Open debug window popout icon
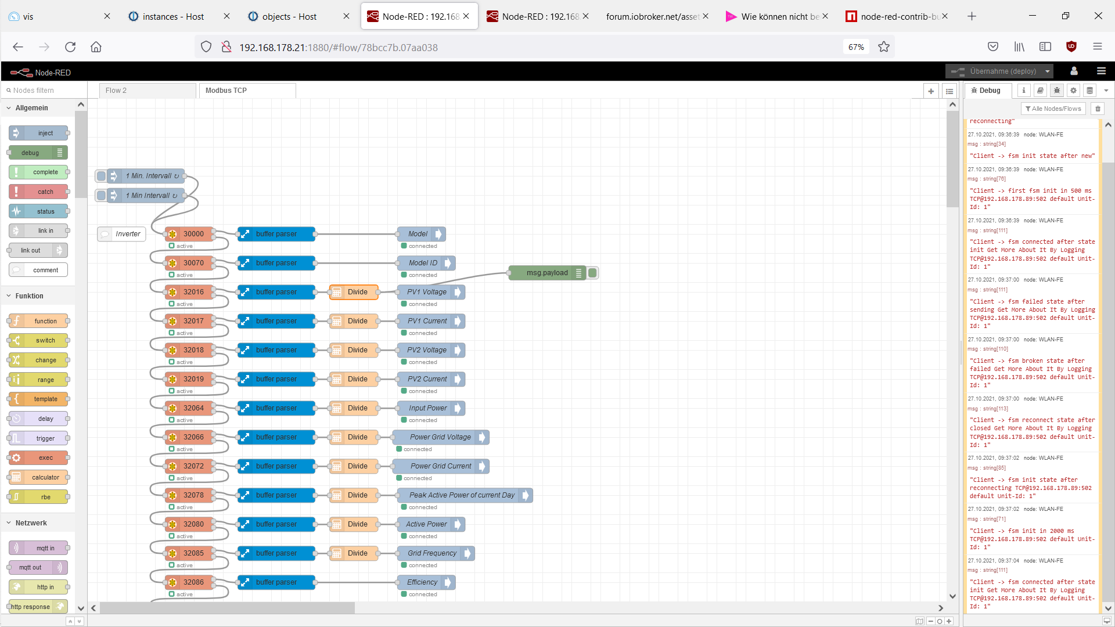Screen dimensions: 1115x627 [x=1107, y=621]
